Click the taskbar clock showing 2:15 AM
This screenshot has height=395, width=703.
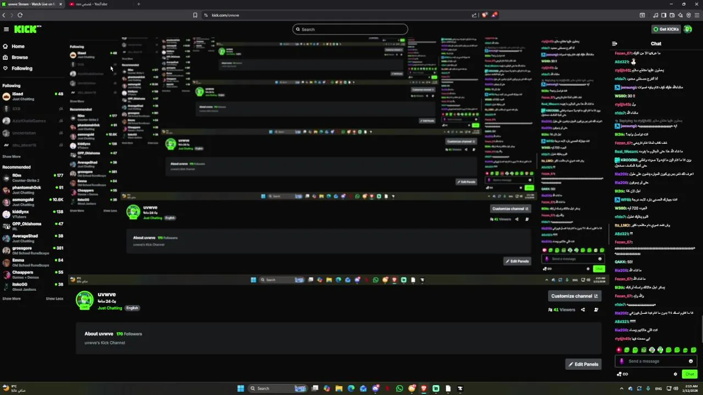point(691,388)
